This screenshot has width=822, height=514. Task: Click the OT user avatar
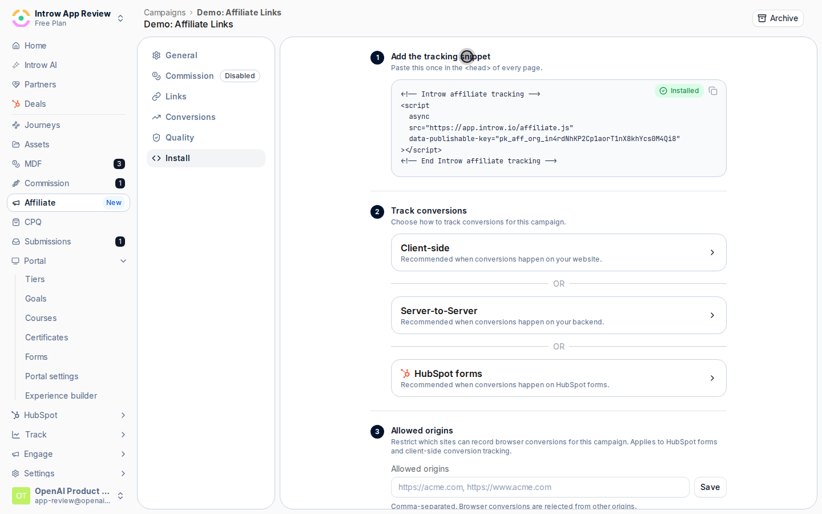[x=21, y=496]
